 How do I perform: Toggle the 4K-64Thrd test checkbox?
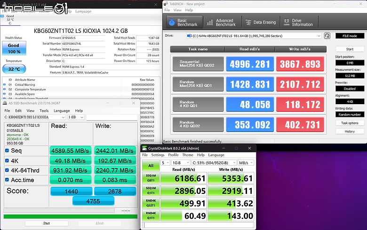(x=7, y=170)
